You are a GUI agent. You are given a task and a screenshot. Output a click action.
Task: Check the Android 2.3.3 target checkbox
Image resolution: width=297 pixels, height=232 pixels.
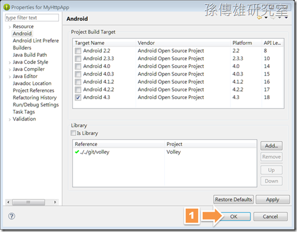(x=78, y=58)
